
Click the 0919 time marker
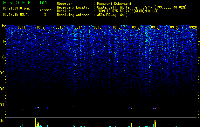tap(174, 27)
